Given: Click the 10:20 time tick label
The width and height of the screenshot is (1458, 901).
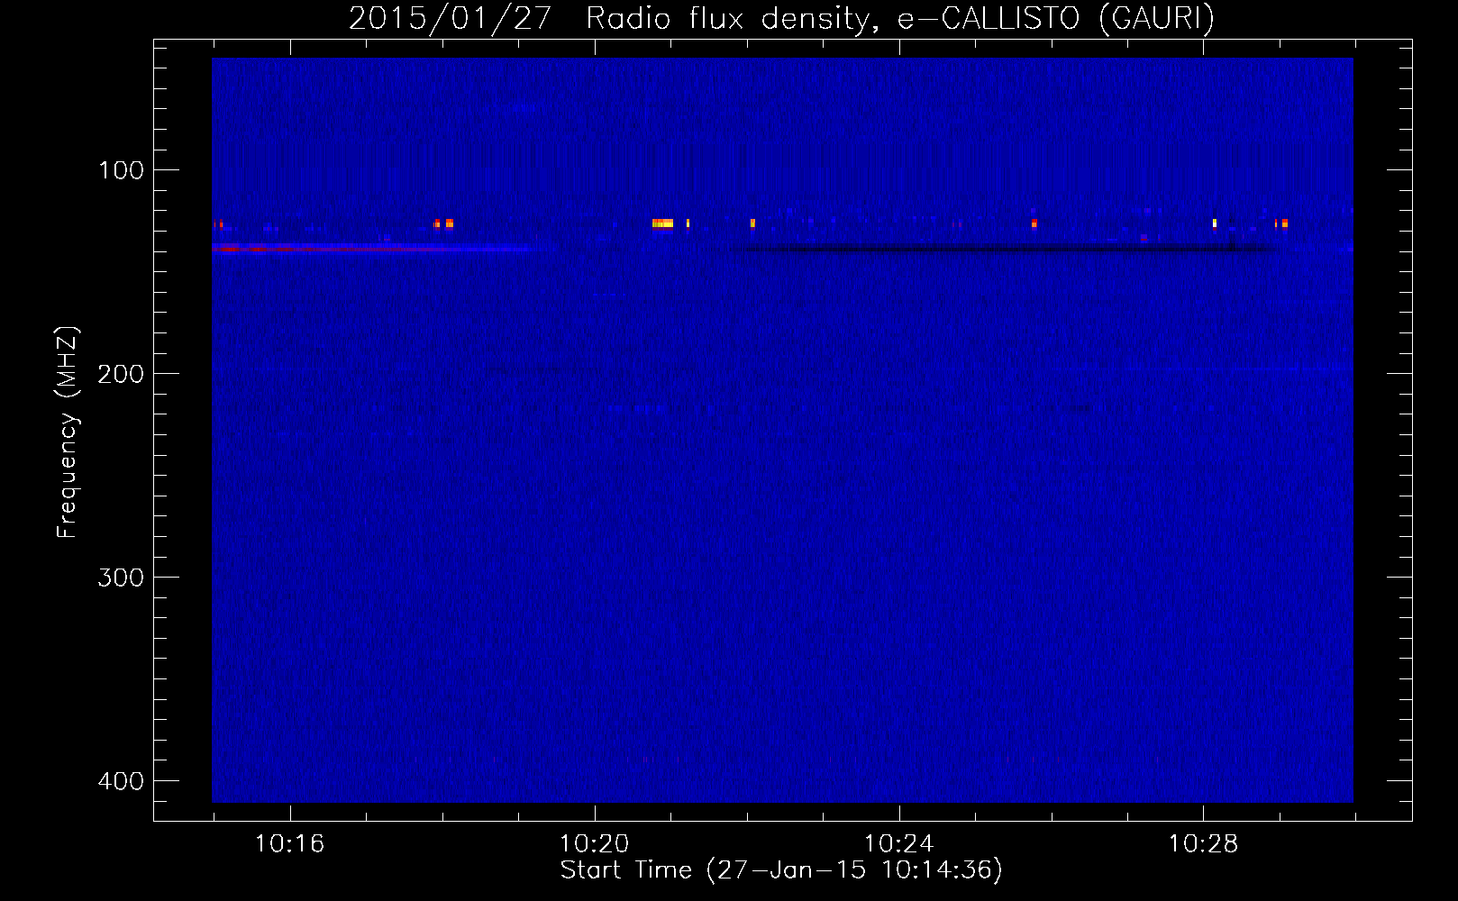Looking at the screenshot, I should 594,844.
